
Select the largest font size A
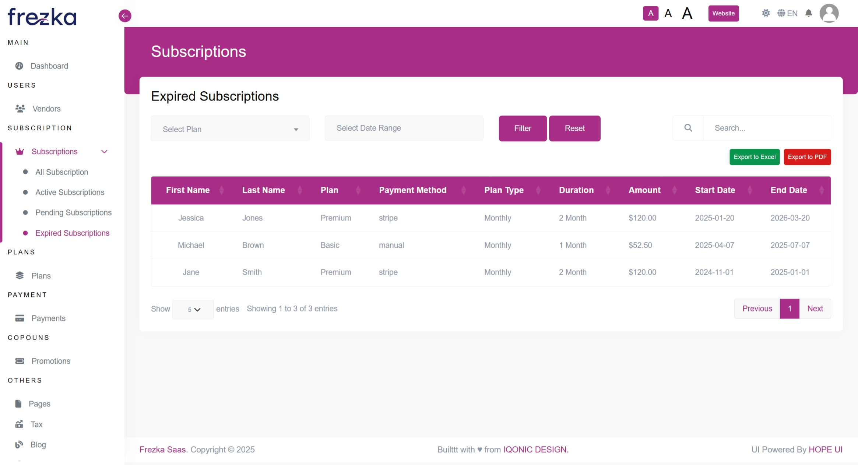point(687,14)
